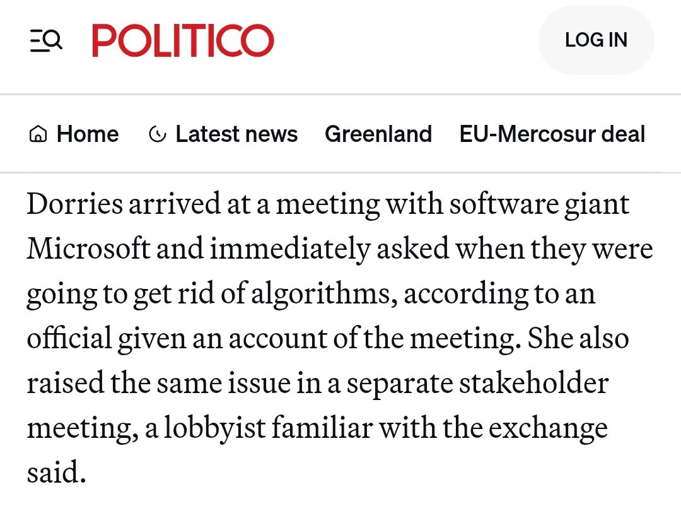681x506 pixels.
Task: Click the house icon beside Home
Action: 38,134
